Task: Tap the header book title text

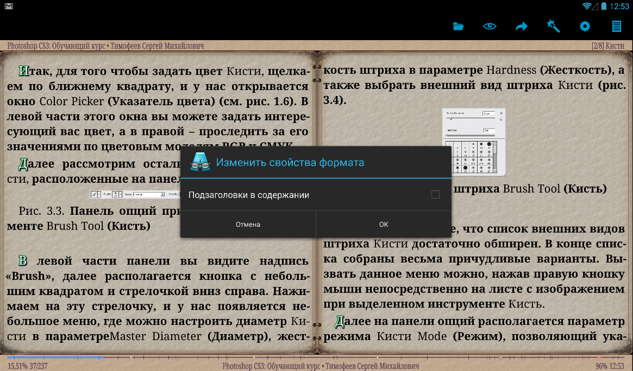Action: 105,46
